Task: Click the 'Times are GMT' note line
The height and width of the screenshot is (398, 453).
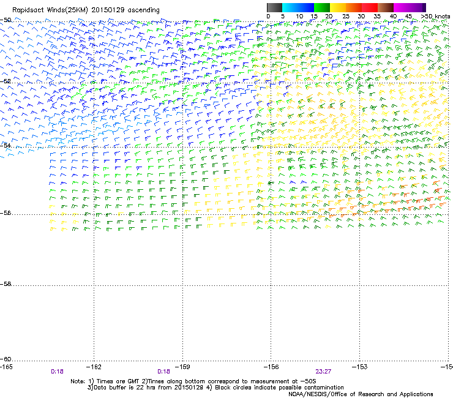Action: (193, 381)
